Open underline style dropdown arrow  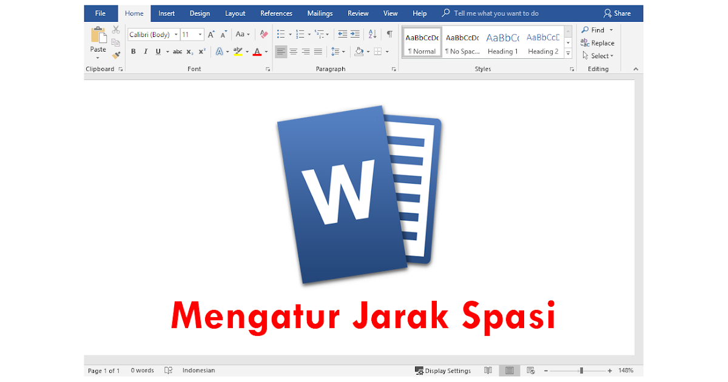pos(167,52)
